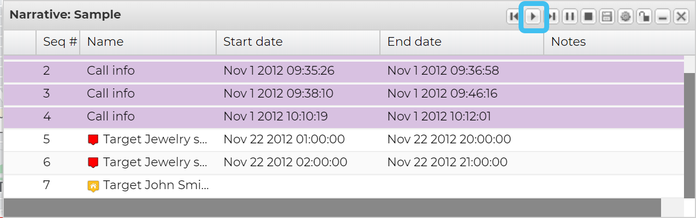696x218 pixels.
Task: Click red marker icon in row 6
Action: coord(93,162)
